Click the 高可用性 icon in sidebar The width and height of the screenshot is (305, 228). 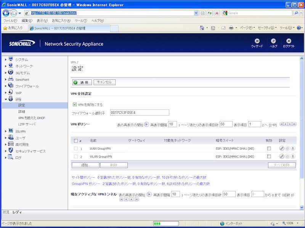point(11,144)
